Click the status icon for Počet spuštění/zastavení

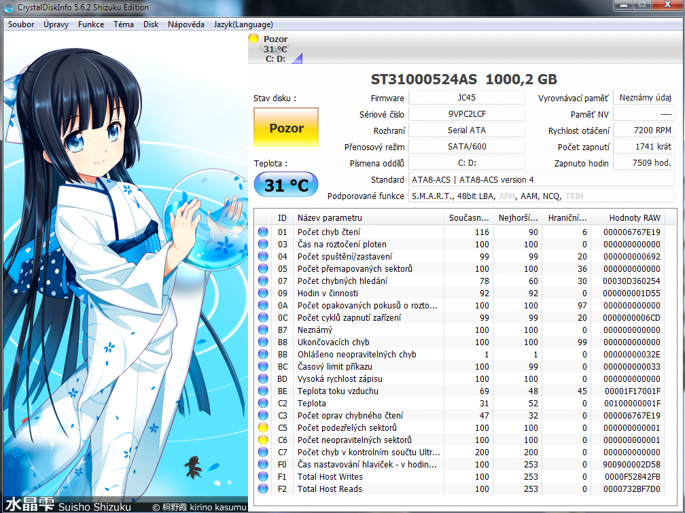(x=263, y=257)
